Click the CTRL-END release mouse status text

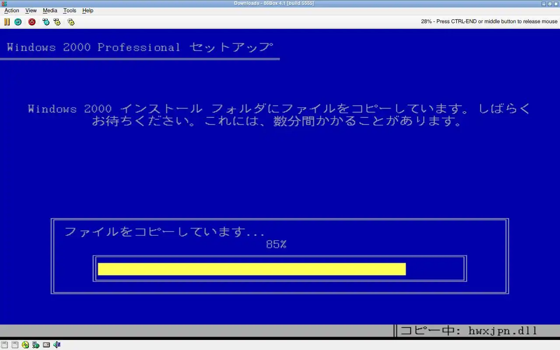pos(489,21)
